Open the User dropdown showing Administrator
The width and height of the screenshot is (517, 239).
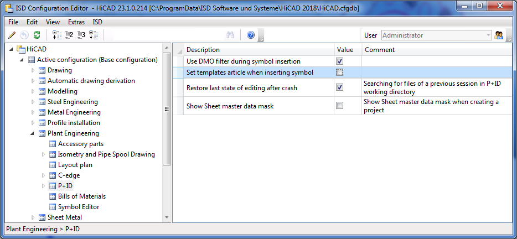click(488, 35)
